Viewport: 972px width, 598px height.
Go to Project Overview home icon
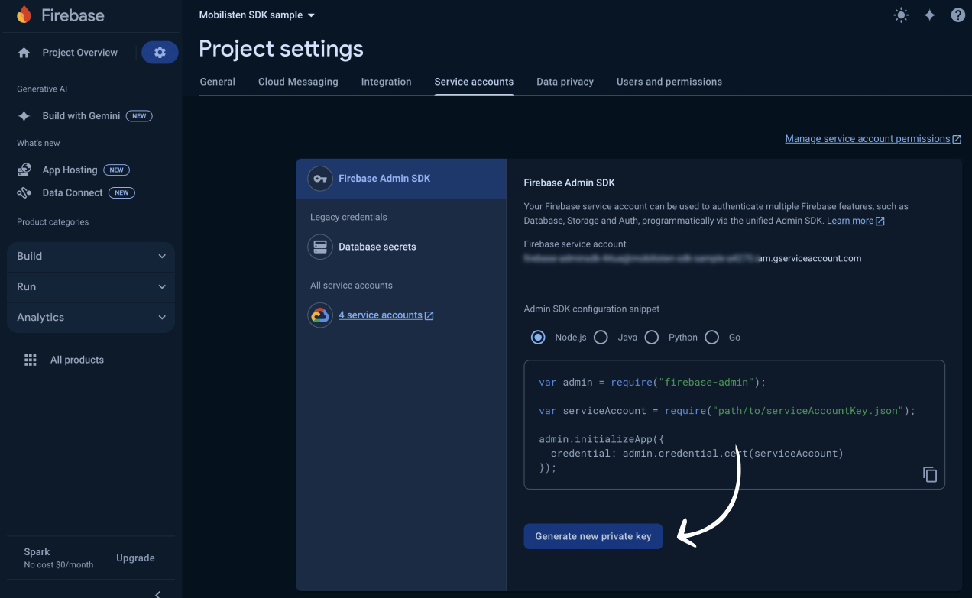coord(24,53)
